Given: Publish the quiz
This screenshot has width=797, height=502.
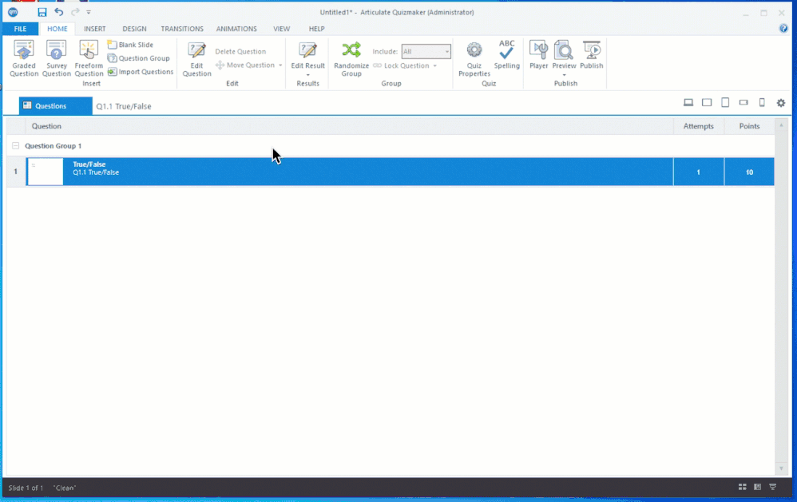Looking at the screenshot, I should pos(592,55).
